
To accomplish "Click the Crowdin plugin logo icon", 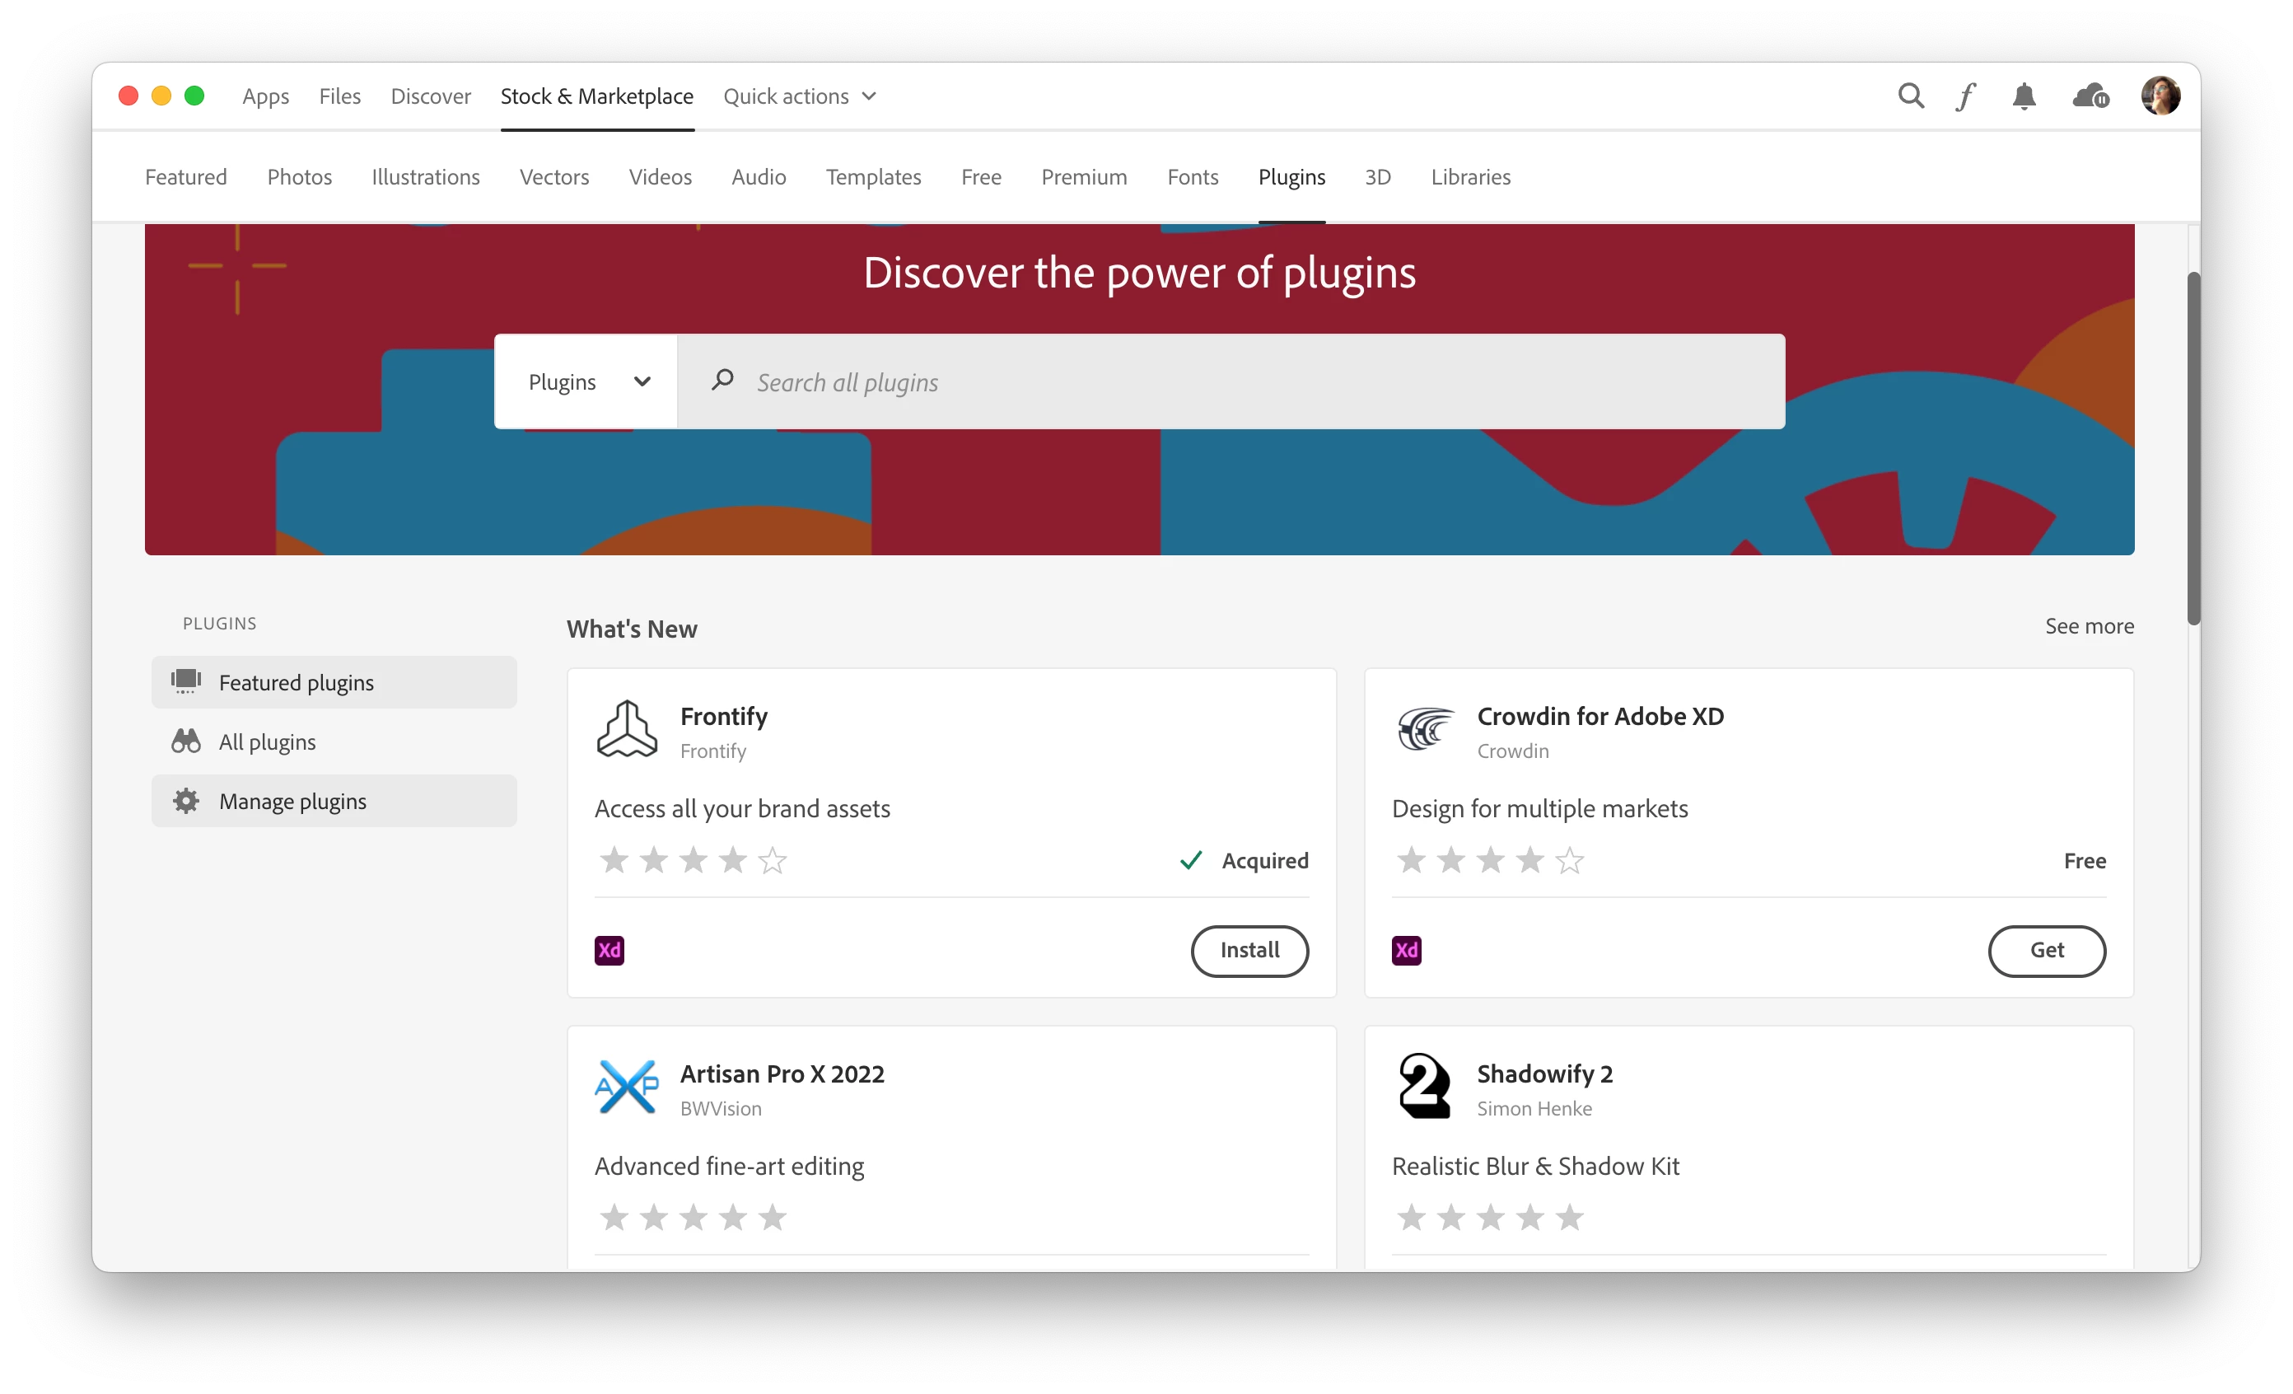I will coord(1425,730).
